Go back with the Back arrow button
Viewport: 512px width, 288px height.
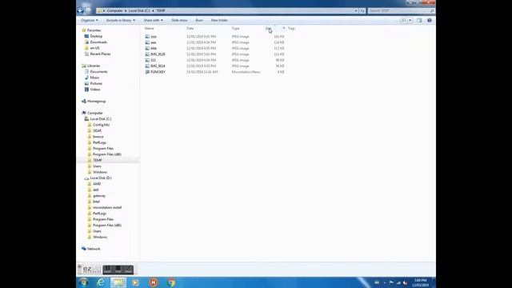coord(80,10)
